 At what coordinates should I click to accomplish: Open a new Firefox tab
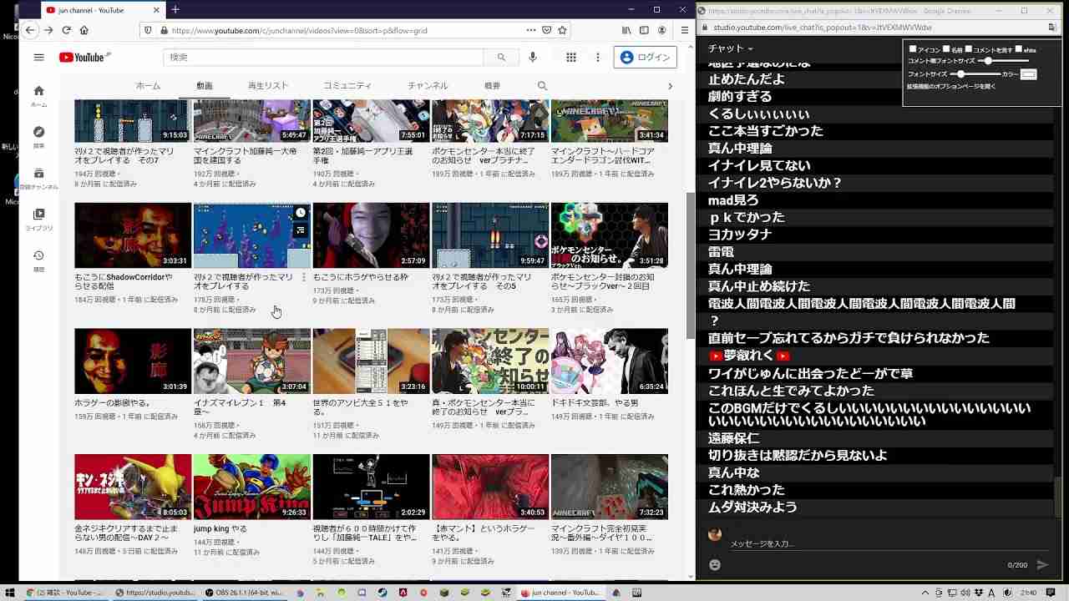point(175,10)
